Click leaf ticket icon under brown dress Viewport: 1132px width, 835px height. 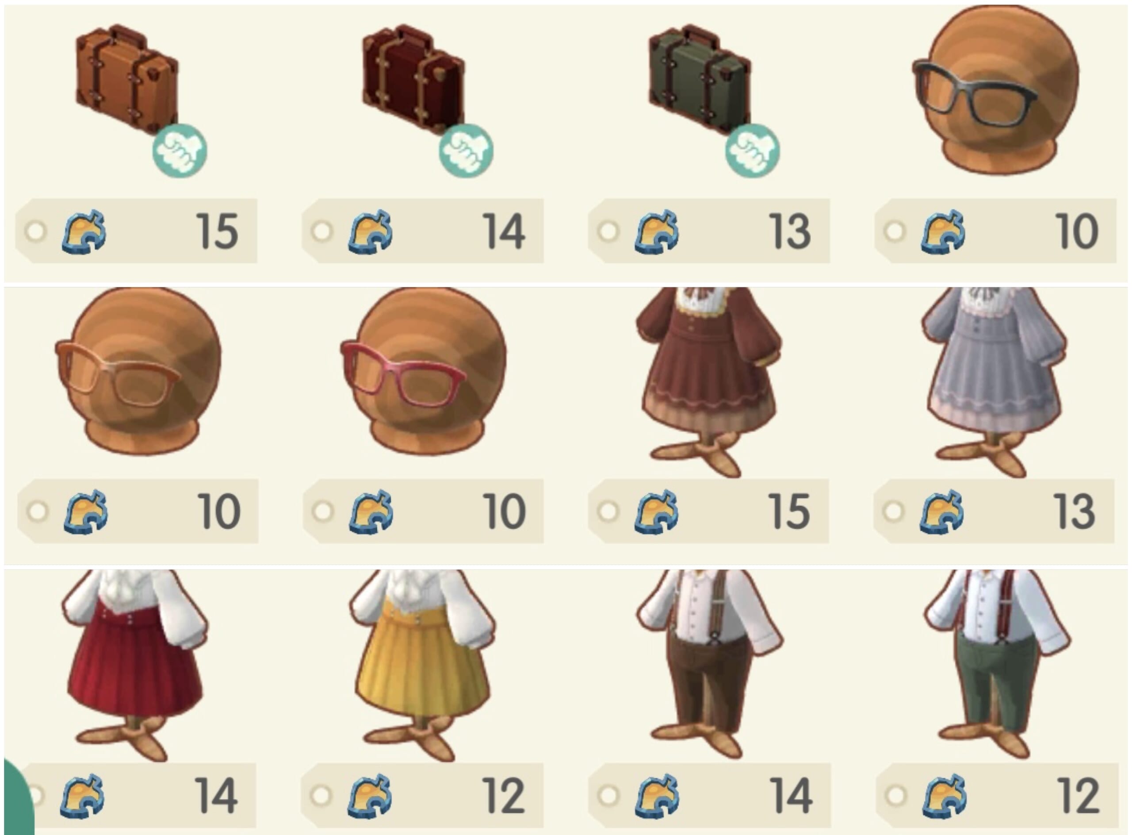point(657,512)
